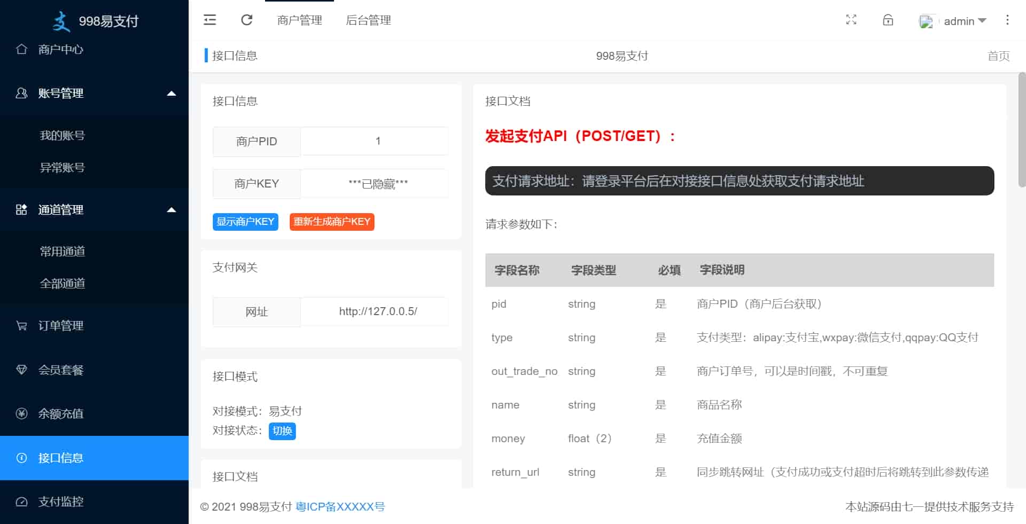Click the refresh icon in the top bar
The image size is (1026, 524).
(x=246, y=20)
